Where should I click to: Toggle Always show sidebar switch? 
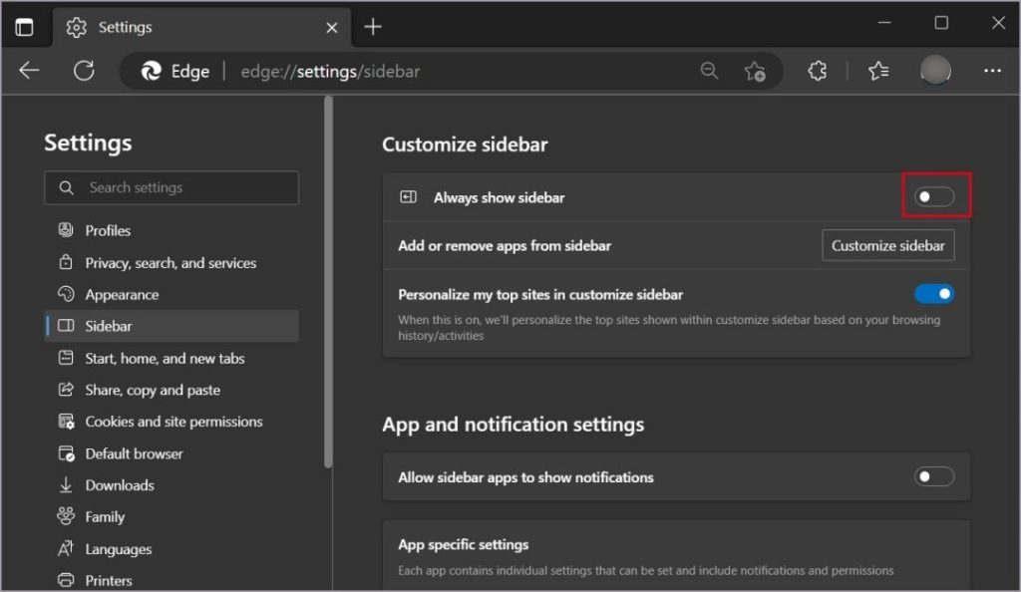tap(934, 196)
